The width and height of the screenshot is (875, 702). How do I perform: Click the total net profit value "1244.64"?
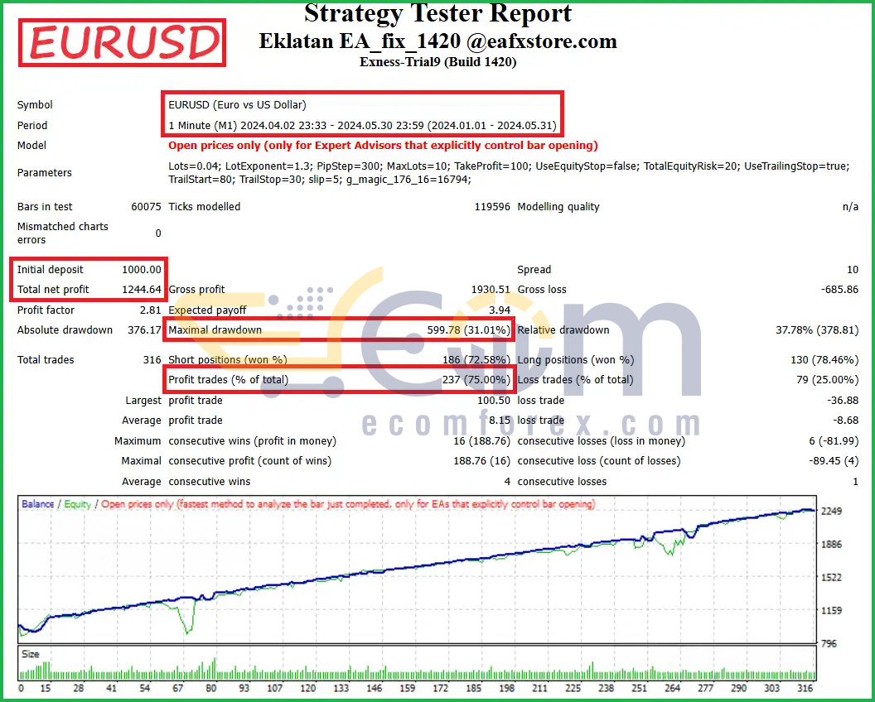142,290
